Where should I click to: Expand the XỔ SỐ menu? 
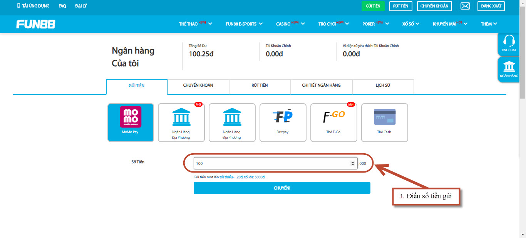411,24
